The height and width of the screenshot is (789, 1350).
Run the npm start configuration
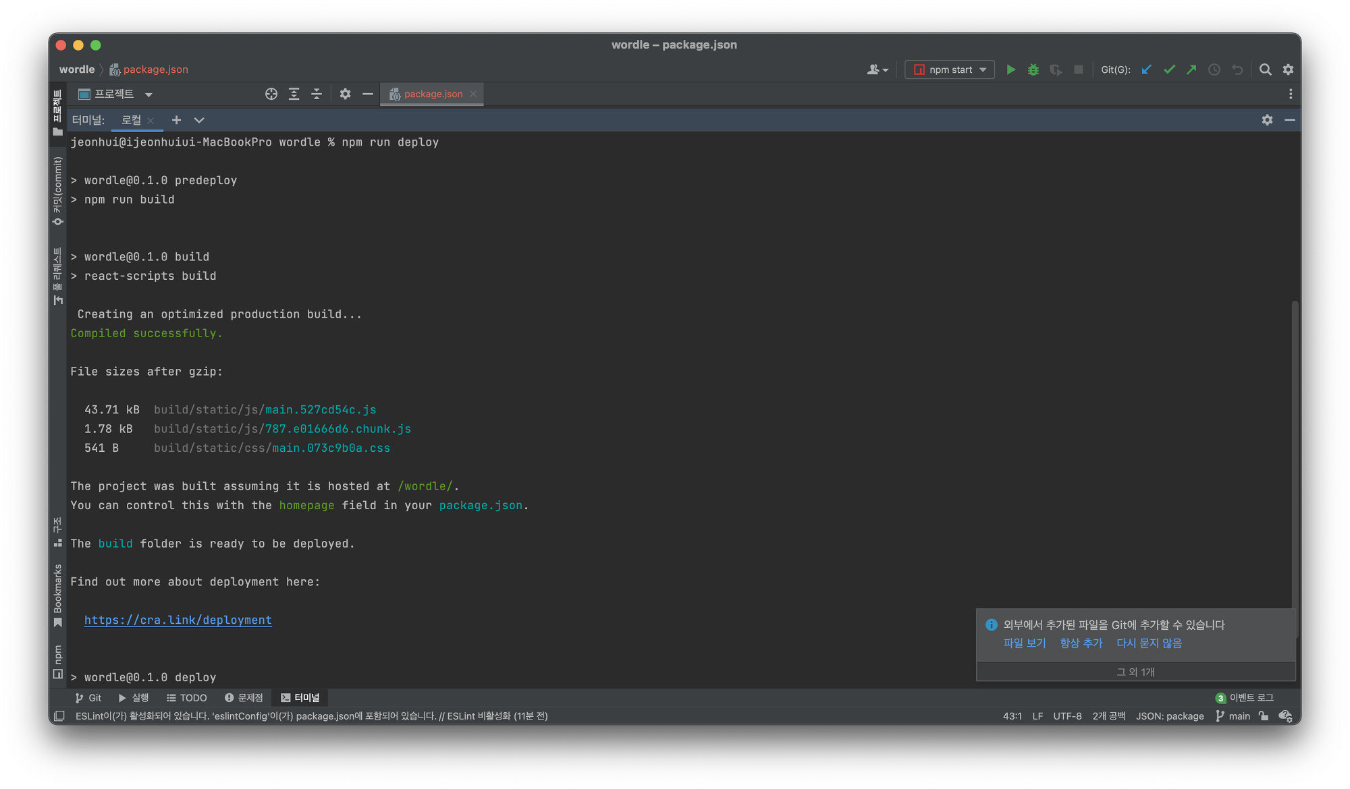coord(1010,69)
